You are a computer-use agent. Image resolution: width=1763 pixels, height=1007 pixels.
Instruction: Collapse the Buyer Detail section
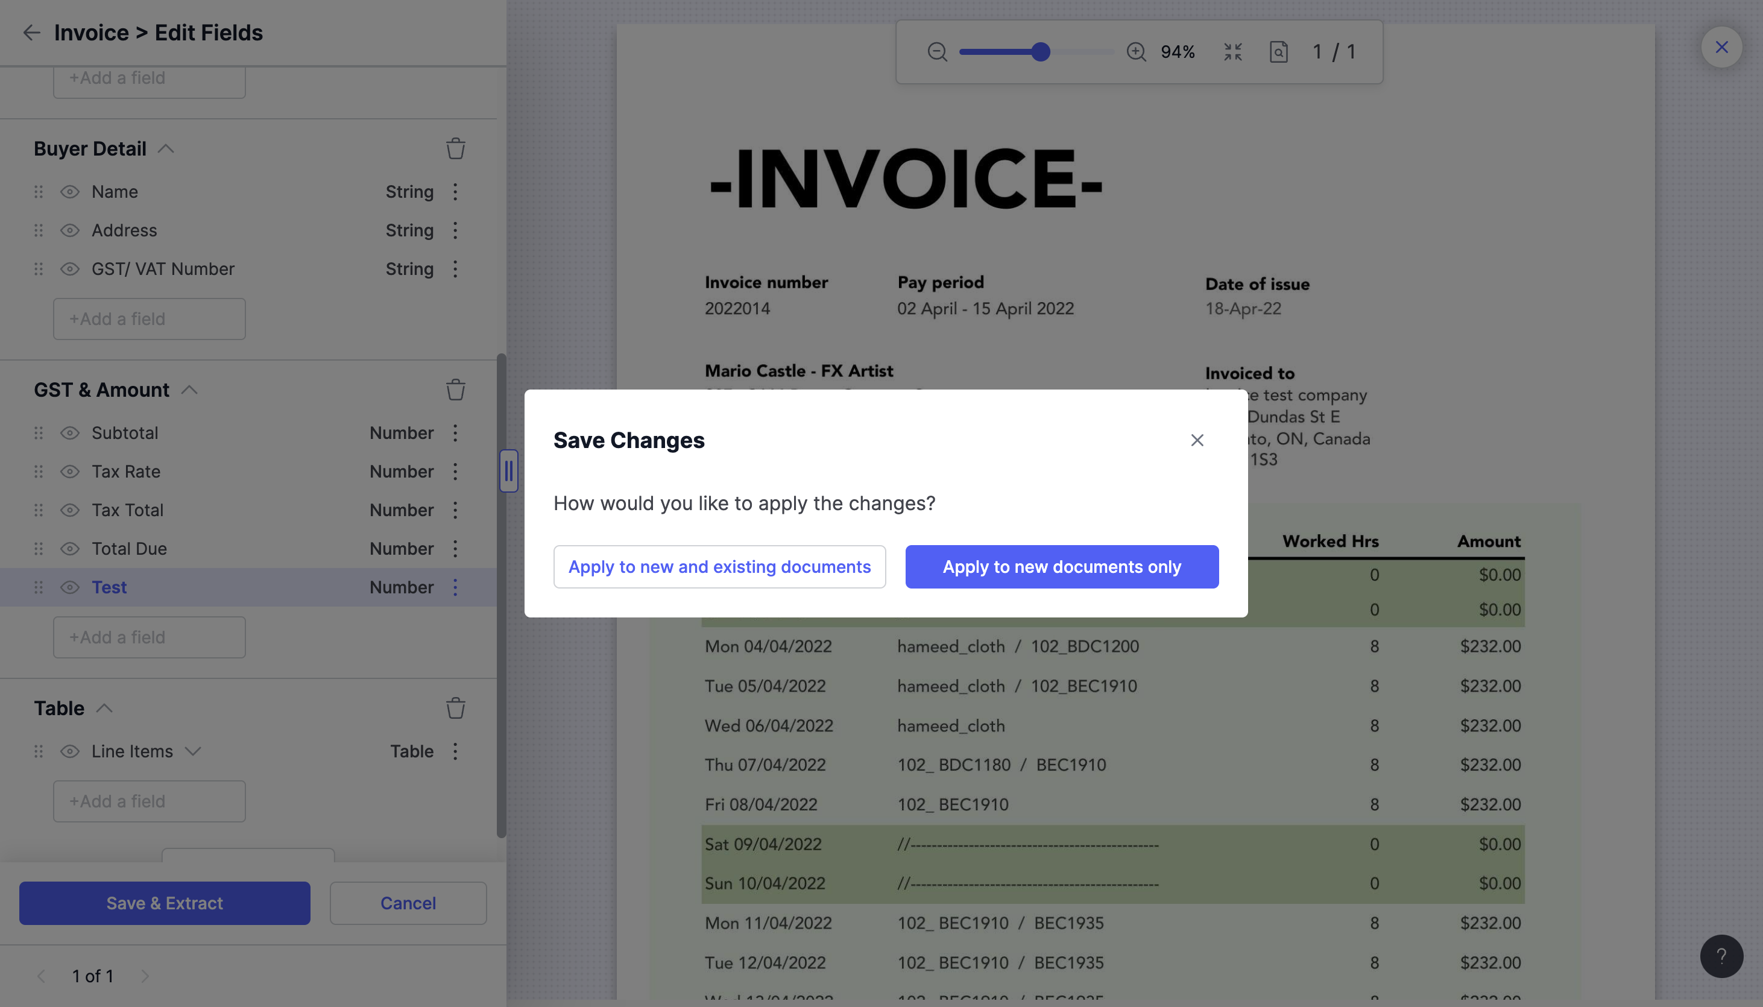point(166,149)
